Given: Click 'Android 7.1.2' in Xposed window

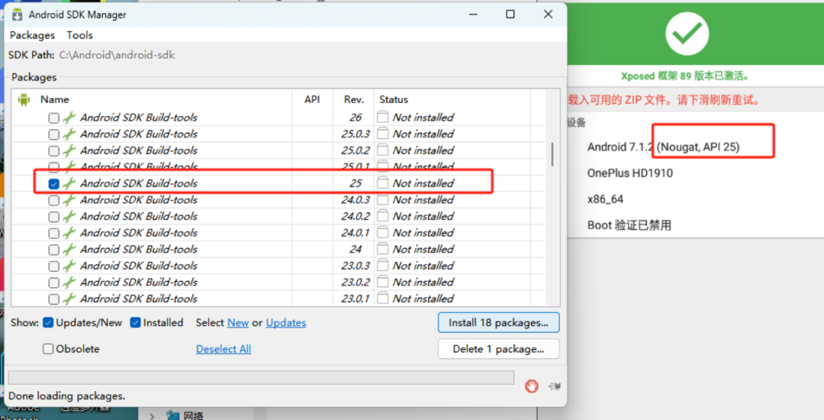Looking at the screenshot, I should [x=620, y=147].
